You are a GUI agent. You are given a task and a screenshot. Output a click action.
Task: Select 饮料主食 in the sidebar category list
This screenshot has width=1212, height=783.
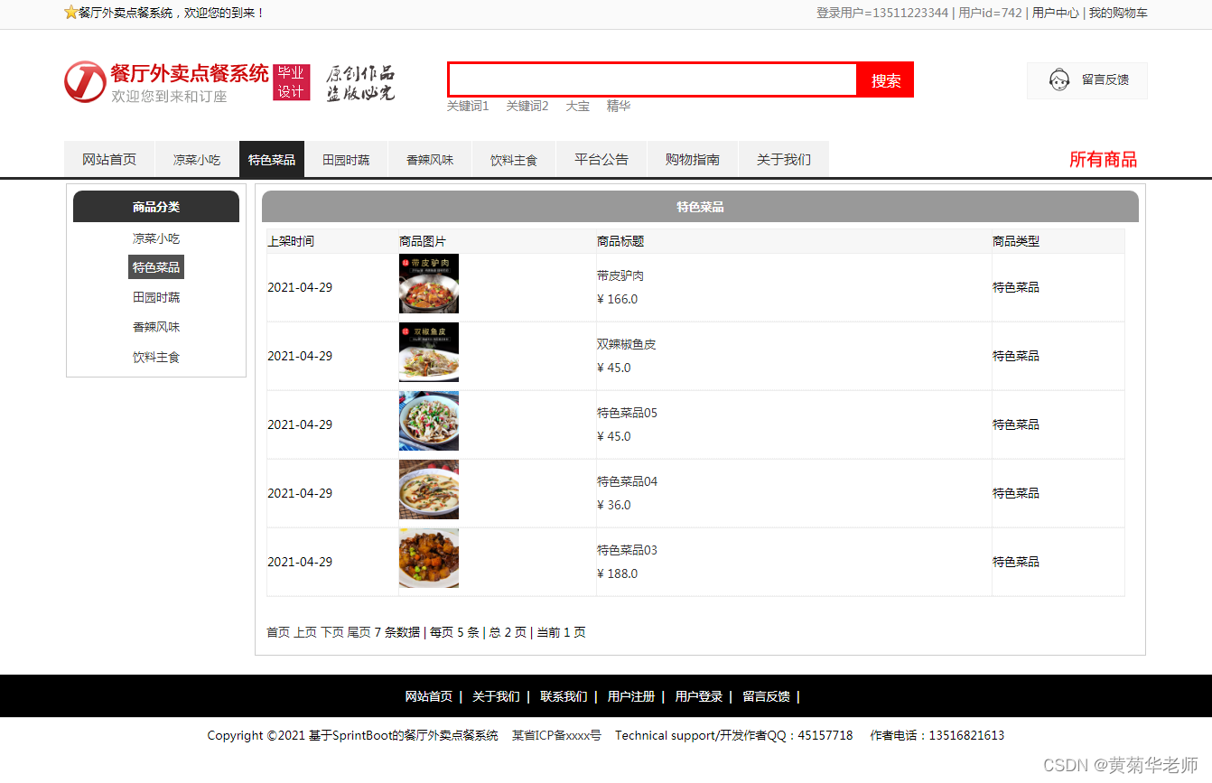point(156,356)
